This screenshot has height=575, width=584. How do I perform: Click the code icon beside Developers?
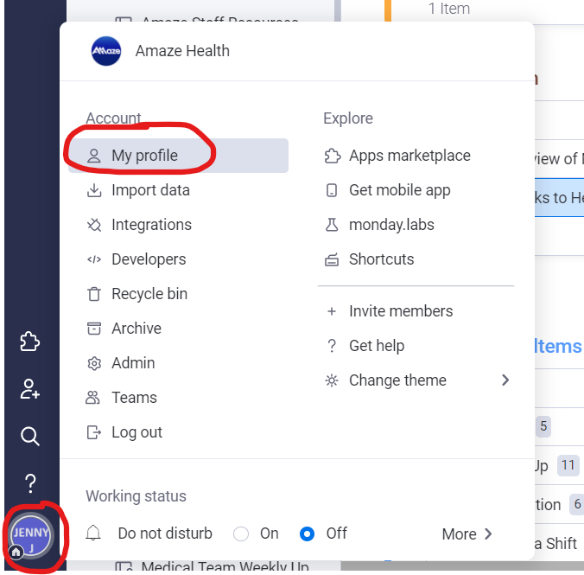pos(94,259)
